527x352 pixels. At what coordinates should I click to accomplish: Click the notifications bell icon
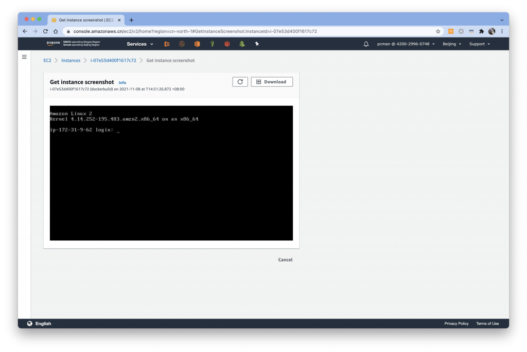coord(366,44)
